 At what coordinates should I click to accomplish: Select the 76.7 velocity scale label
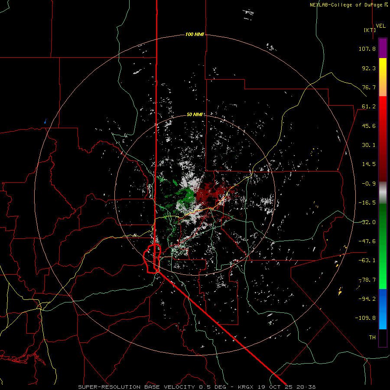[369, 87]
